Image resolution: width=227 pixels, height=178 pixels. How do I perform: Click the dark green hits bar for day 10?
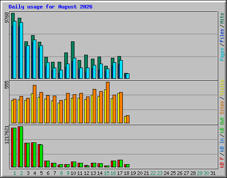73,50
